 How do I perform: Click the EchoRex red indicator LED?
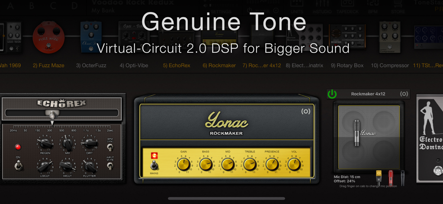pos(18,147)
